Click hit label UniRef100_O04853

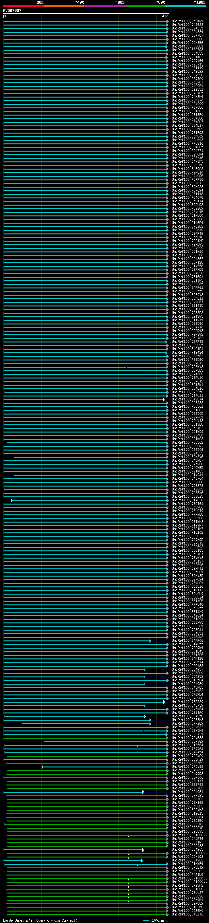[x=187, y=53]
